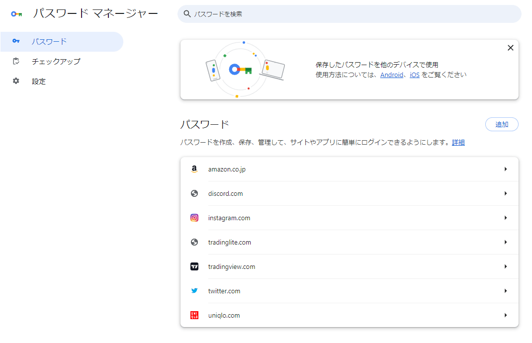Expand the uniqlo.com entry arrow

506,315
